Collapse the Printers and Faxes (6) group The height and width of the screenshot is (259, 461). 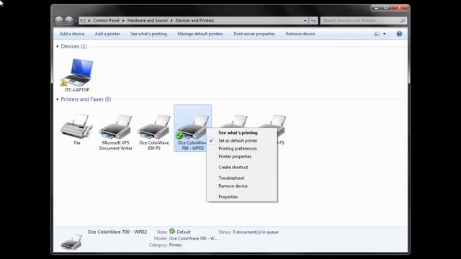(58, 99)
